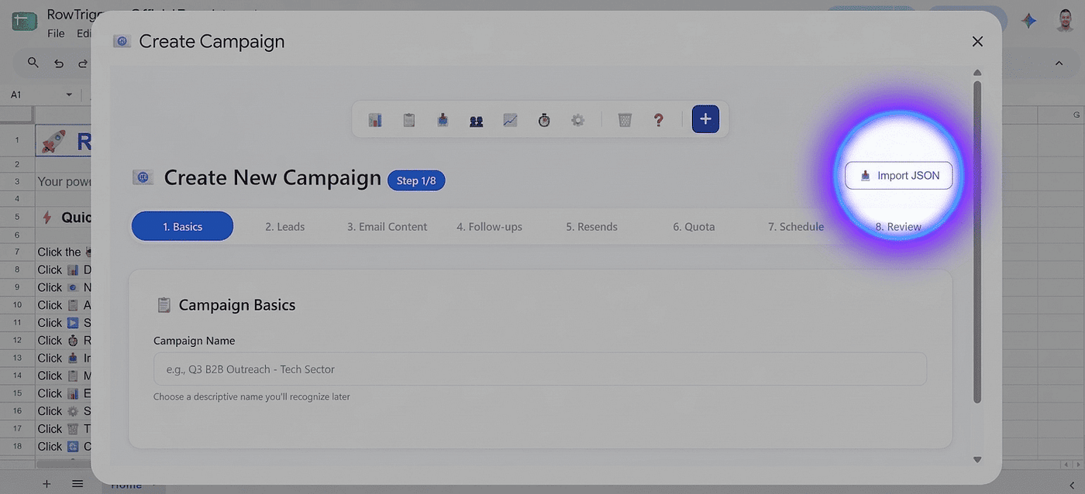Switch to the 4. Follow-ups step

489,227
